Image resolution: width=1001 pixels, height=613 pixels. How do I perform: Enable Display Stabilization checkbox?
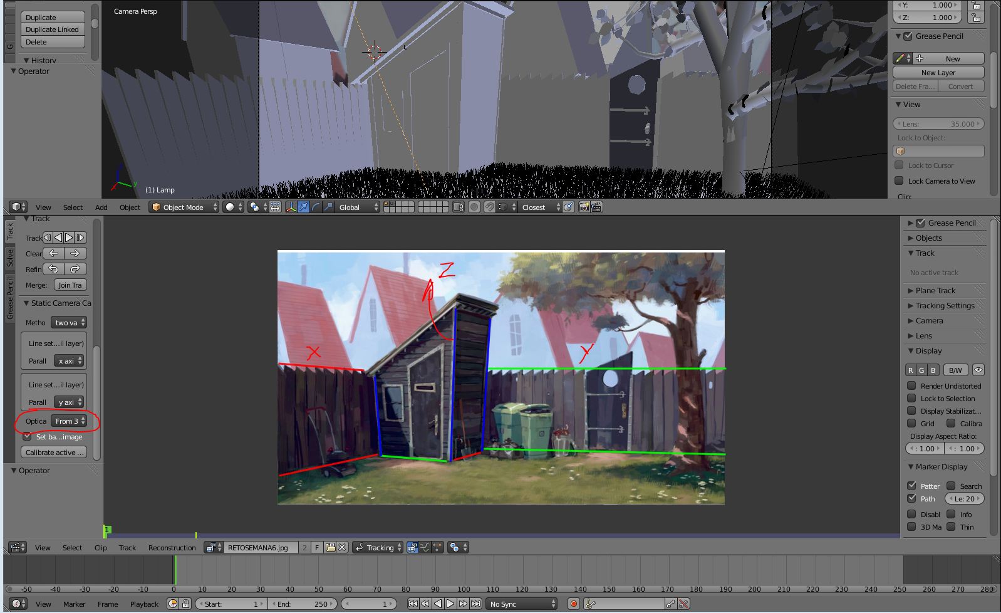point(911,411)
